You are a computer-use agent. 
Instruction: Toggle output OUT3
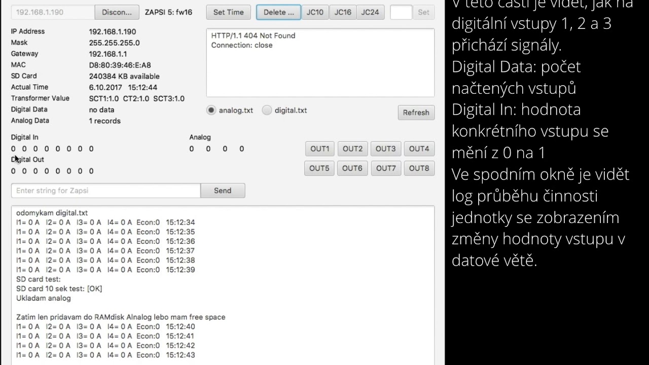click(385, 149)
